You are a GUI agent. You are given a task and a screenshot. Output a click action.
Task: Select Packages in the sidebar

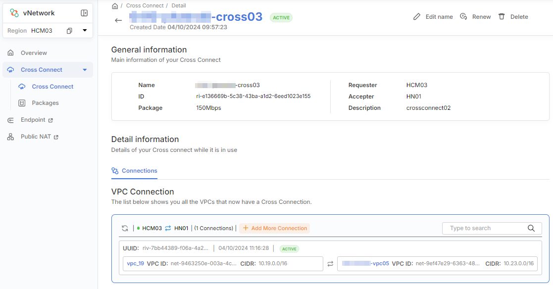[45, 103]
